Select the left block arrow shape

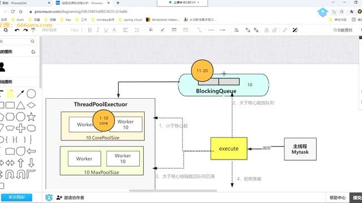point(31,151)
